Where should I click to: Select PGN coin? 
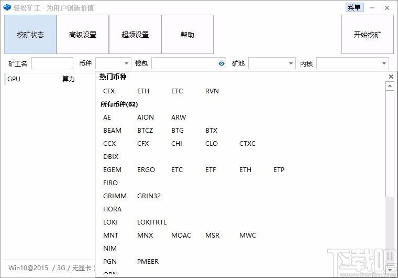coord(110,261)
